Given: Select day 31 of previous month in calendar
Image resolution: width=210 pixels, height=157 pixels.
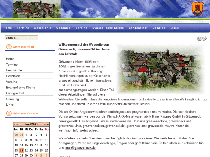Looking at the screenshot, I should point(21,135).
